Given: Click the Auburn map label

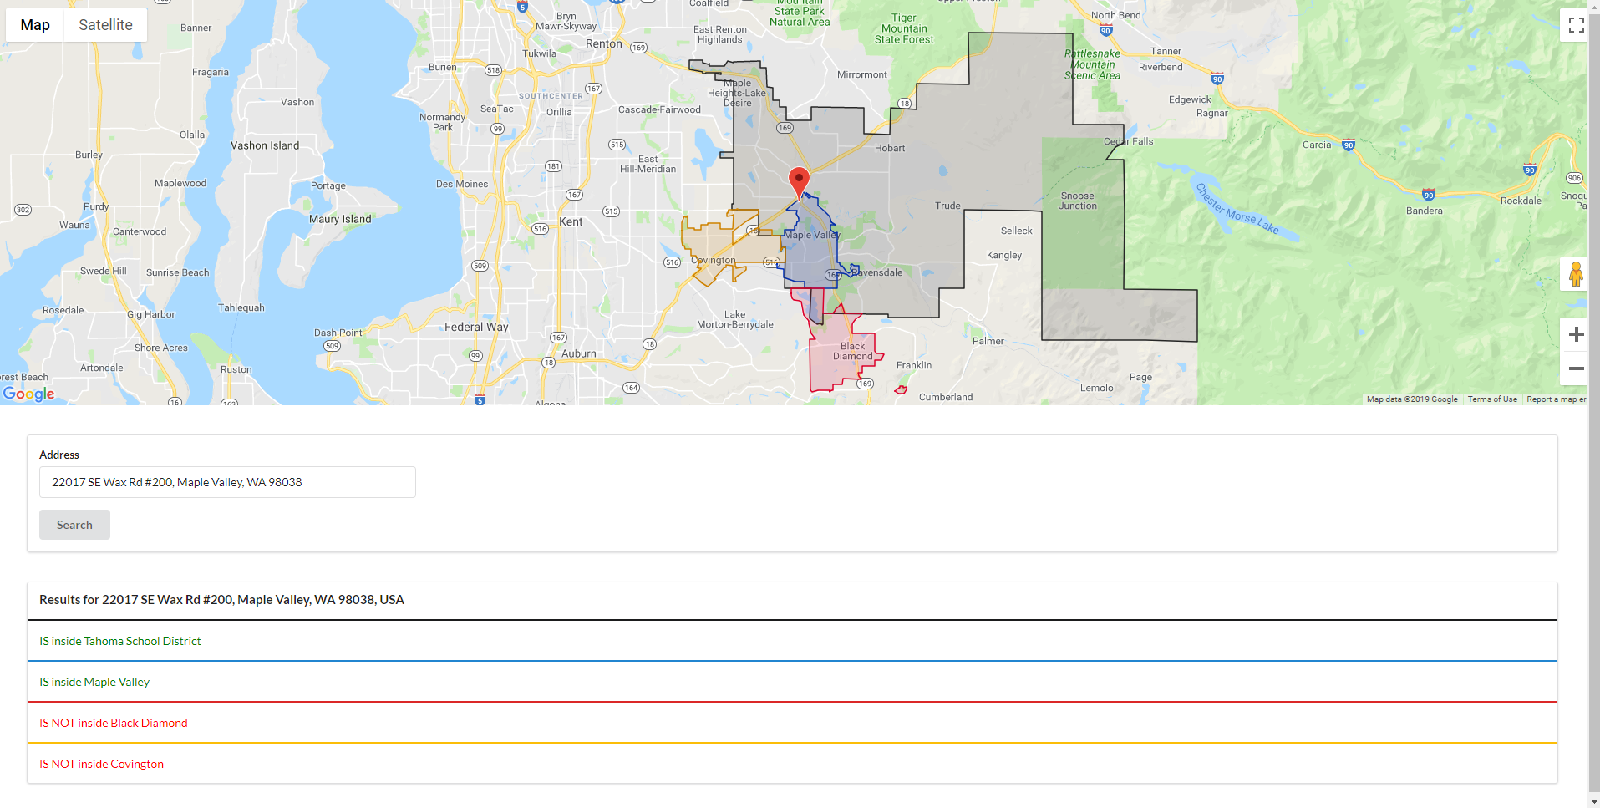Looking at the screenshot, I should [x=579, y=353].
